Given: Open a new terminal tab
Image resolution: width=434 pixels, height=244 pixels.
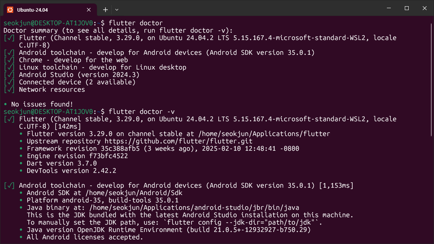Looking at the screenshot, I should (x=105, y=10).
